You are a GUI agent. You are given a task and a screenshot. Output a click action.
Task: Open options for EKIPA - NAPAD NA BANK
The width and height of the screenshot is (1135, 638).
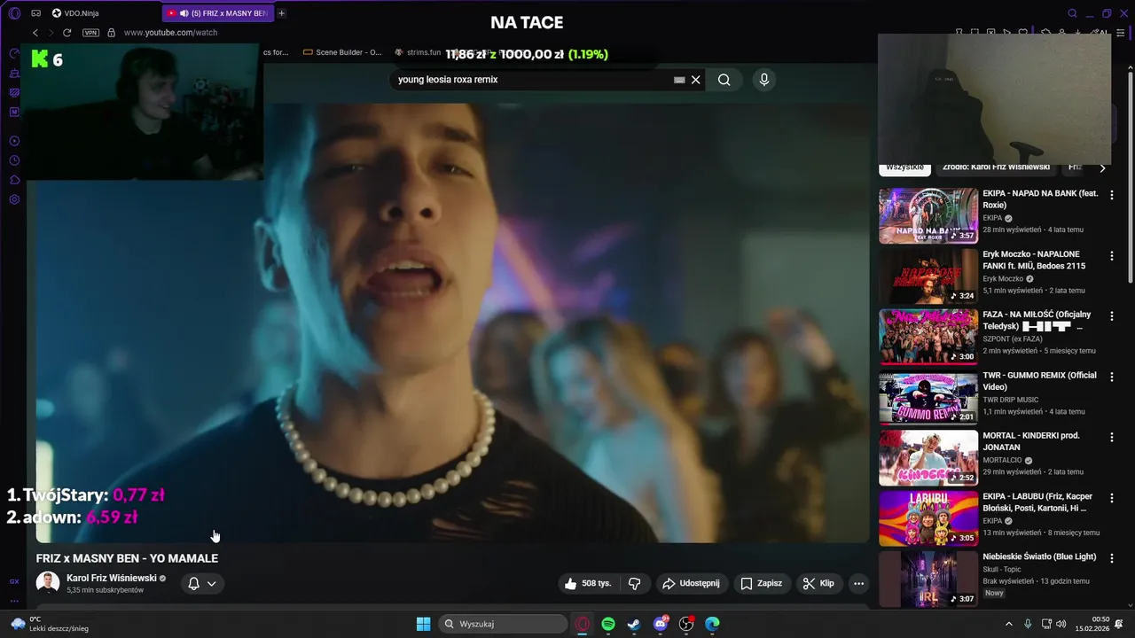click(1111, 195)
